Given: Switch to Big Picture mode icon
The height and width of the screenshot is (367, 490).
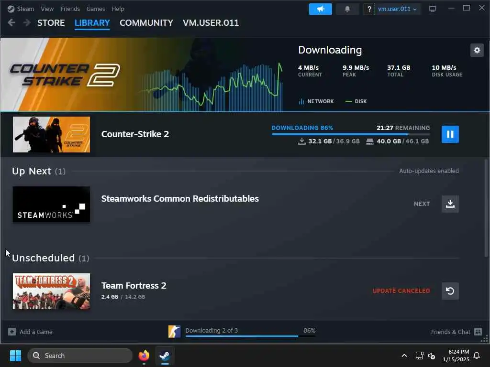Looking at the screenshot, I should point(433,9).
